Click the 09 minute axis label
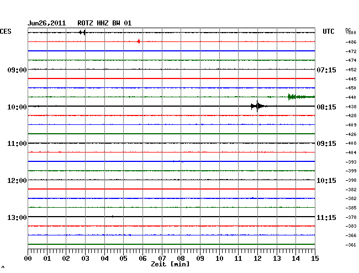The width and height of the screenshot is (359, 273). 200,258
